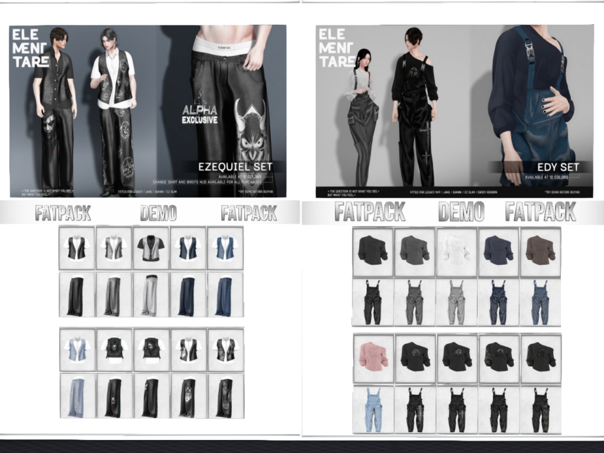This screenshot has width=604, height=453.
Task: Select the white off-shoulder sweater thumbnail
Action: [x=456, y=250]
